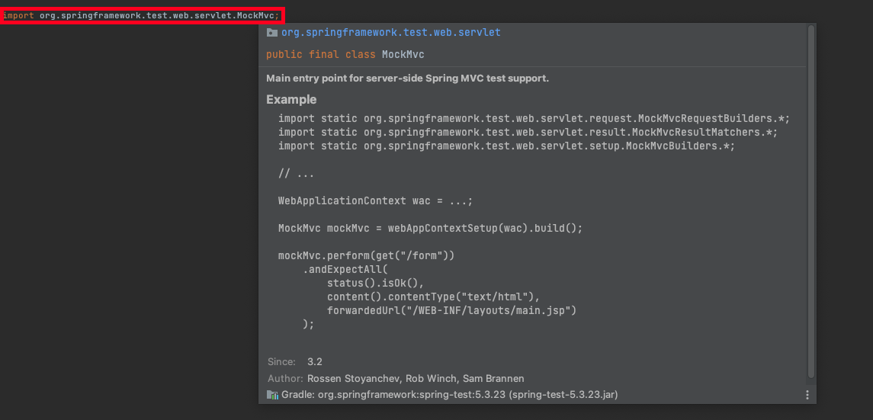
Task: Click the package folder icon in popup header
Action: click(x=271, y=33)
